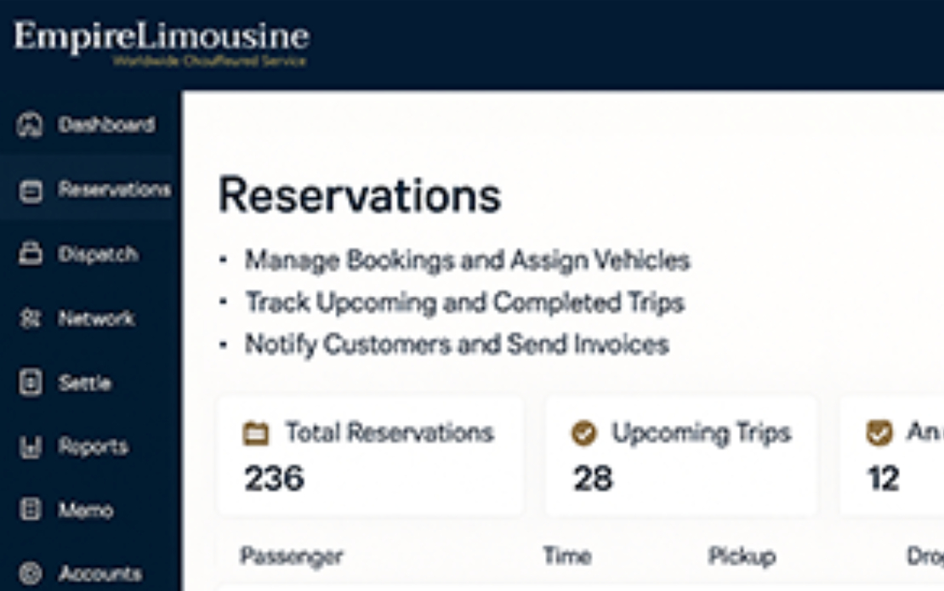Click the Total Reservations folder icon
Viewport: 944px width, 591px height.
tap(256, 434)
